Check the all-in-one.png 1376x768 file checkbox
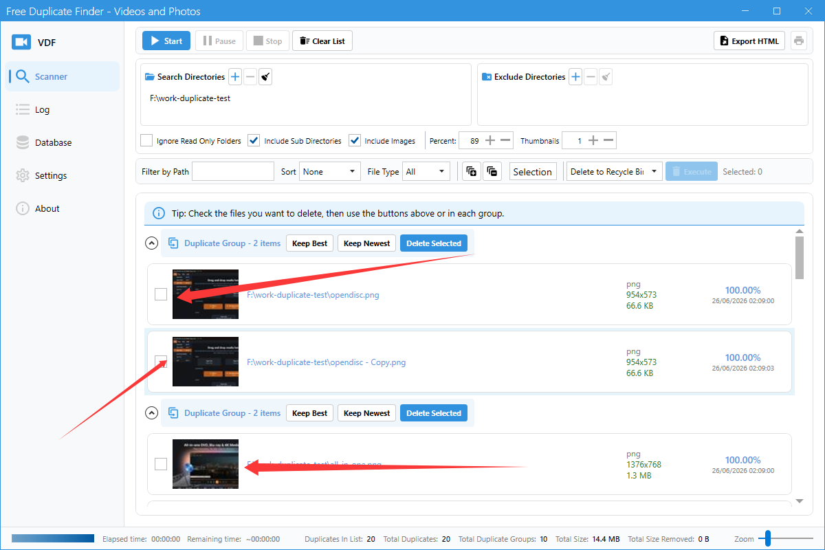The width and height of the screenshot is (825, 550). (x=161, y=464)
